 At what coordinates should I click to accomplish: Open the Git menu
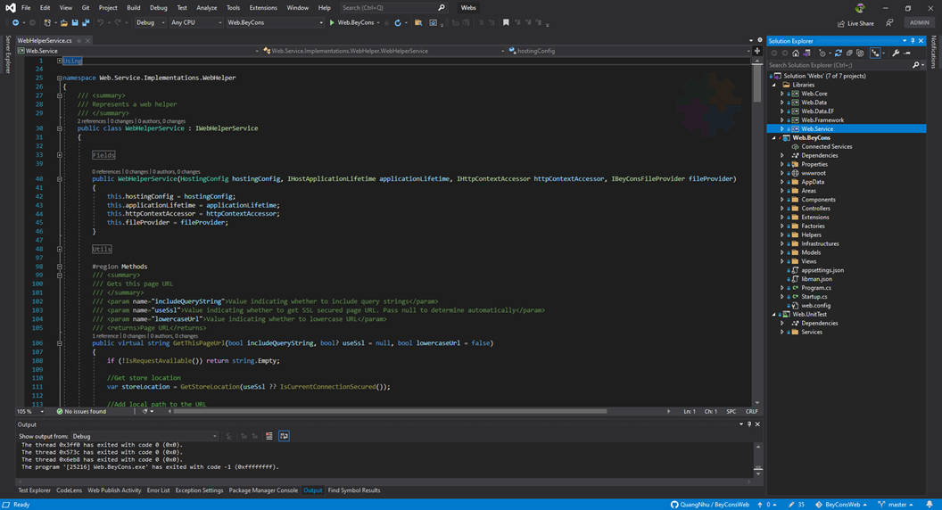(86, 8)
